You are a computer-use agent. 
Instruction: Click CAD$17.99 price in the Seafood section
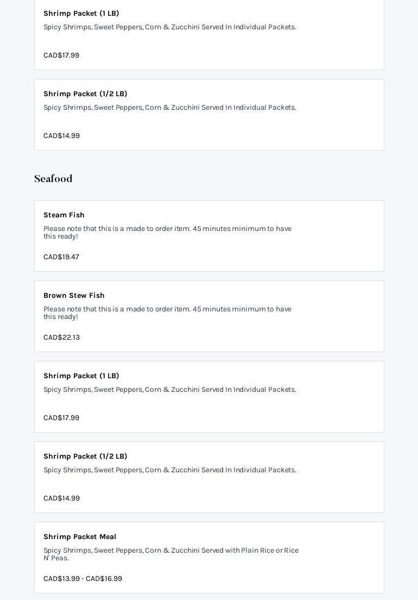tap(61, 418)
